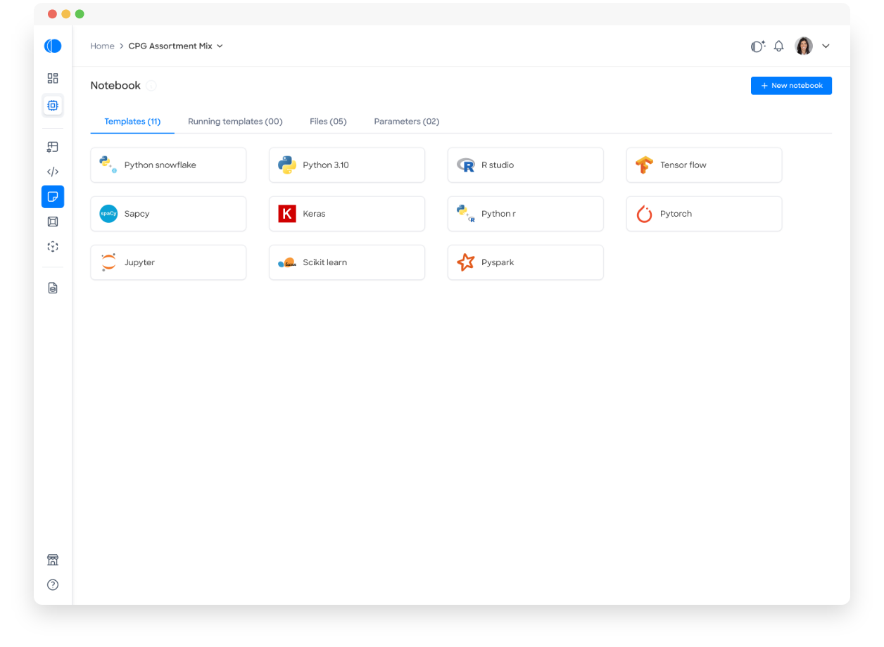Image resolution: width=884 pixels, height=647 pixels.
Task: Click the user profile avatar
Action: coord(804,46)
